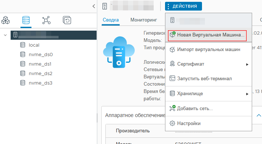Select the nvme_ds2 datastore
The width and height of the screenshot is (262, 144).
click(41, 74)
